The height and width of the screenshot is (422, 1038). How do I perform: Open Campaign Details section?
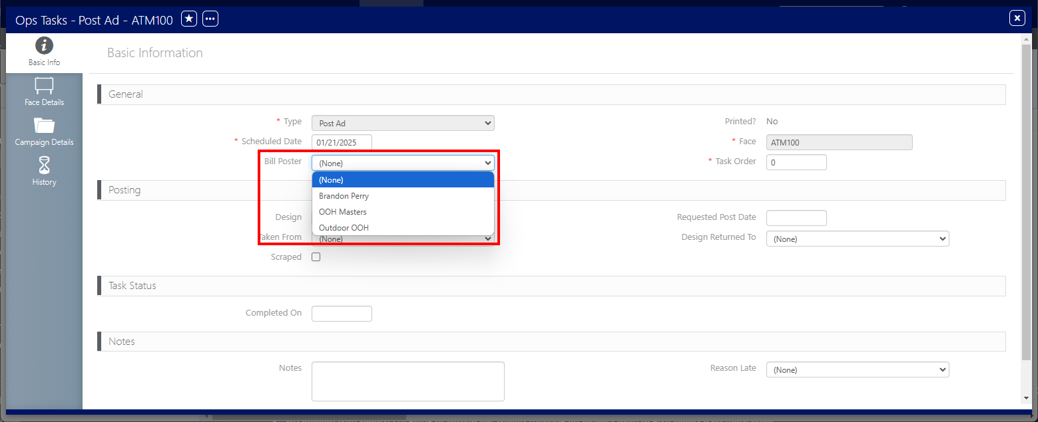[x=44, y=132]
